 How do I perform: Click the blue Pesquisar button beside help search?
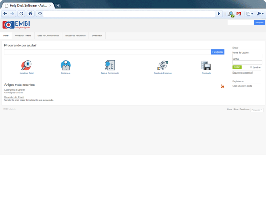218,52
